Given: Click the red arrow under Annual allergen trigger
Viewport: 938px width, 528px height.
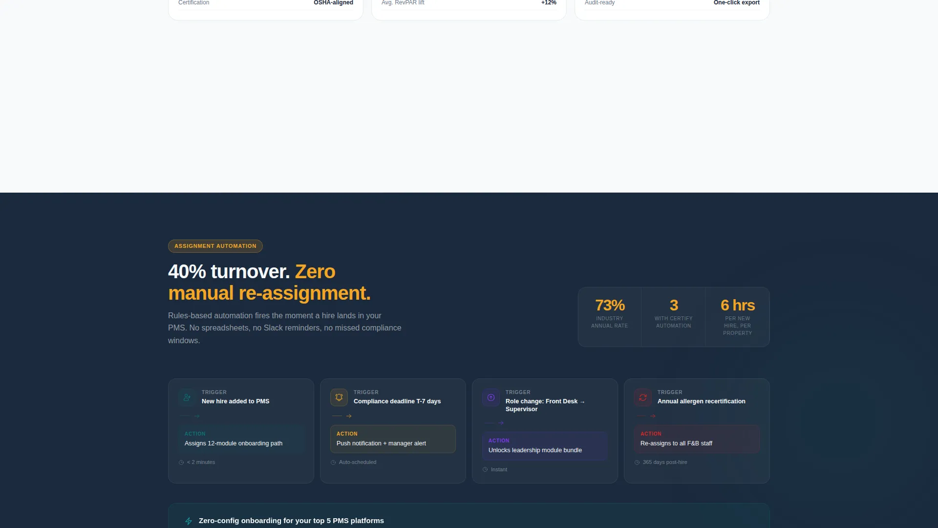Looking at the screenshot, I should click(x=653, y=416).
